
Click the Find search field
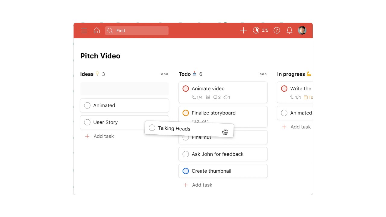point(137,30)
